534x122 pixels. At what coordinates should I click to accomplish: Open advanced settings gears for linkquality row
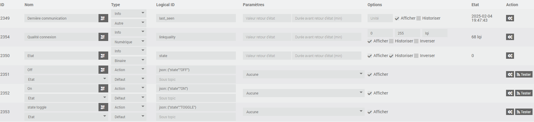pos(510,37)
